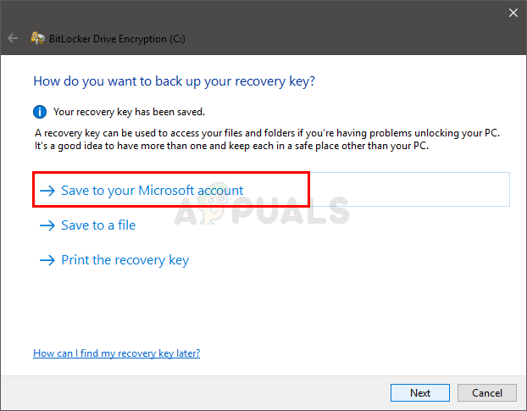Select the Save to a file option
The width and height of the screenshot is (527, 411).
(98, 225)
